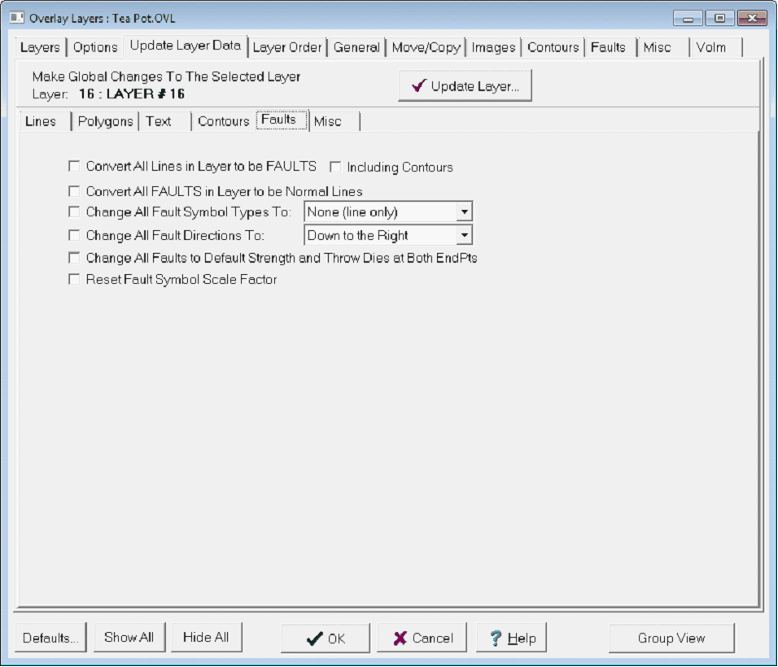
Task: Click Cancel with the red X icon
Action: coord(421,639)
